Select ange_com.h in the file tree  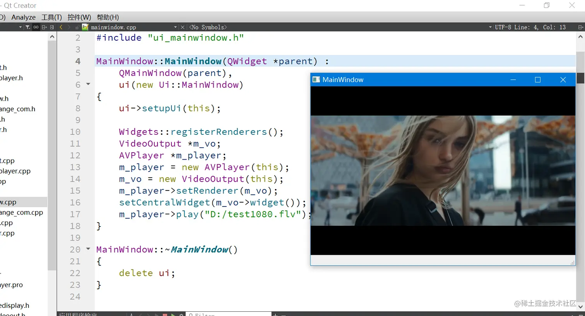click(17, 109)
